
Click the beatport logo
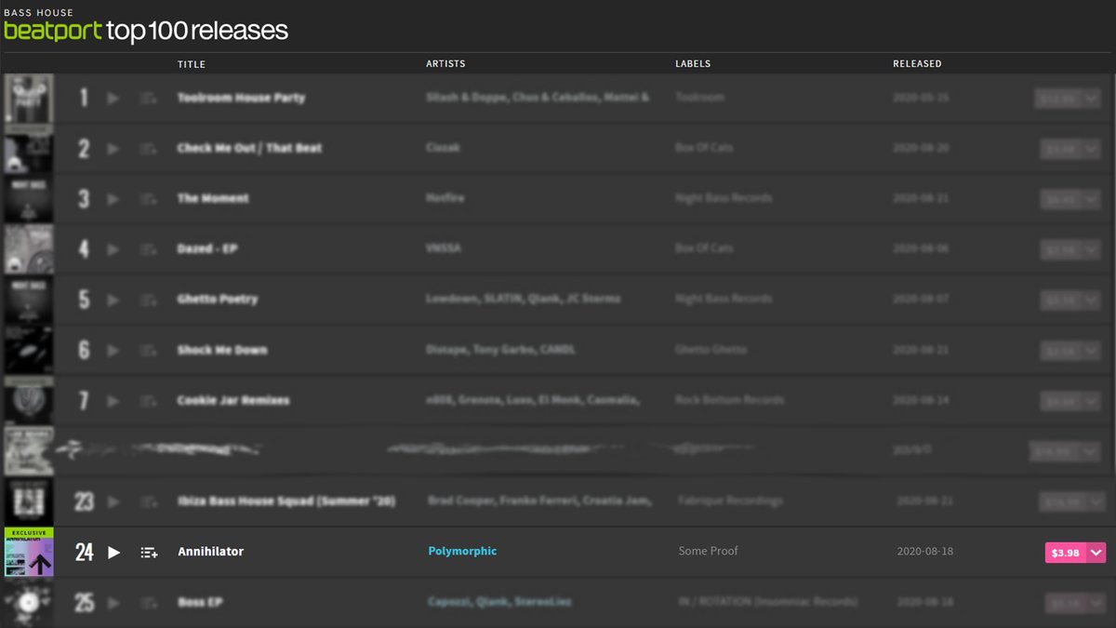pos(53,31)
